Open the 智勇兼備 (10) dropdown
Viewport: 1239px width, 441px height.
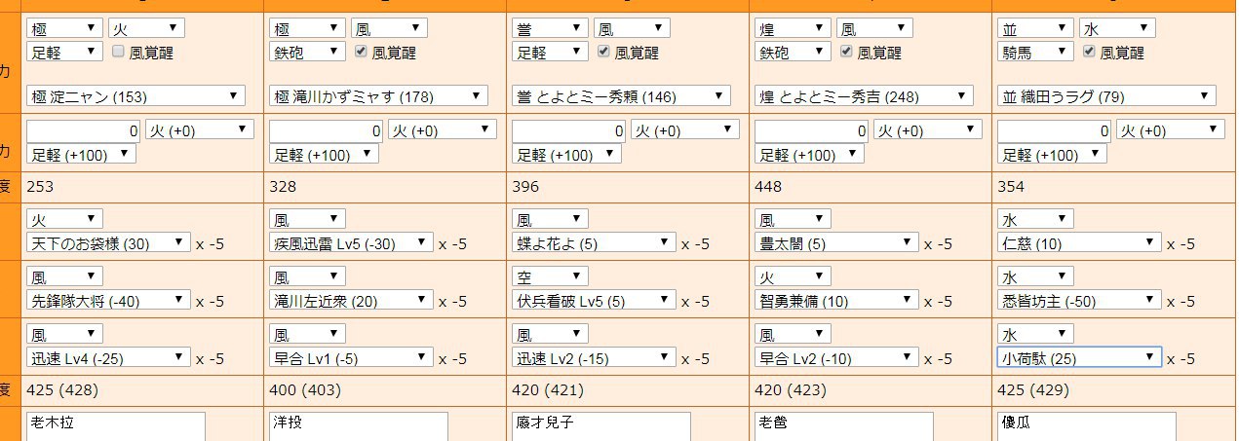[x=836, y=301]
